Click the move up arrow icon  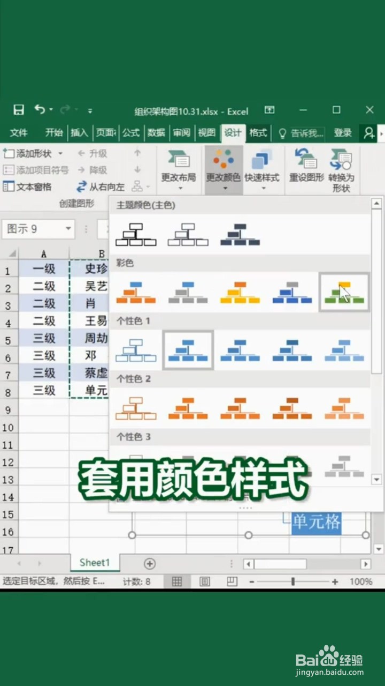(x=137, y=153)
